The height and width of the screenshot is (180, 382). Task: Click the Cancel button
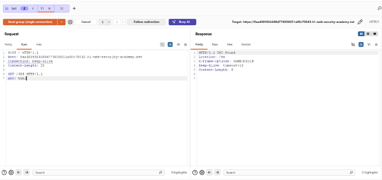point(86,22)
